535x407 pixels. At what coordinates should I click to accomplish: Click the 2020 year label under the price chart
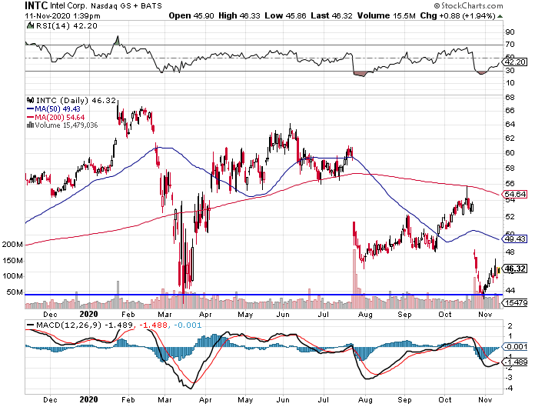pyautogui.click(x=88, y=314)
